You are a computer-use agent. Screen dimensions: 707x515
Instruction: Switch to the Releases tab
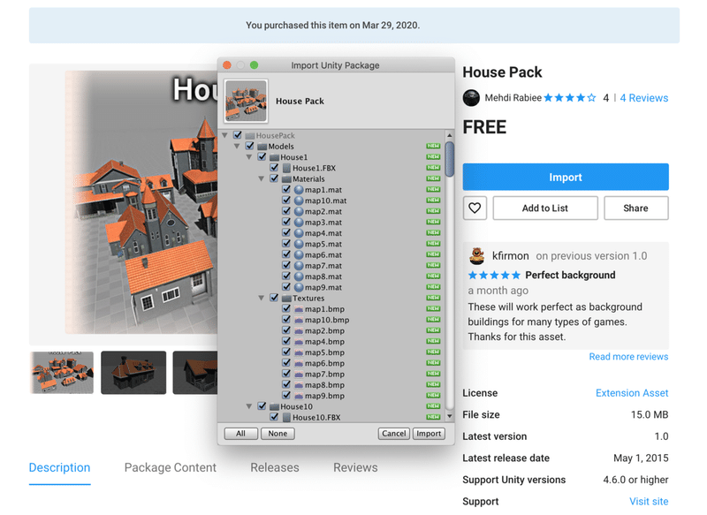[x=275, y=467]
